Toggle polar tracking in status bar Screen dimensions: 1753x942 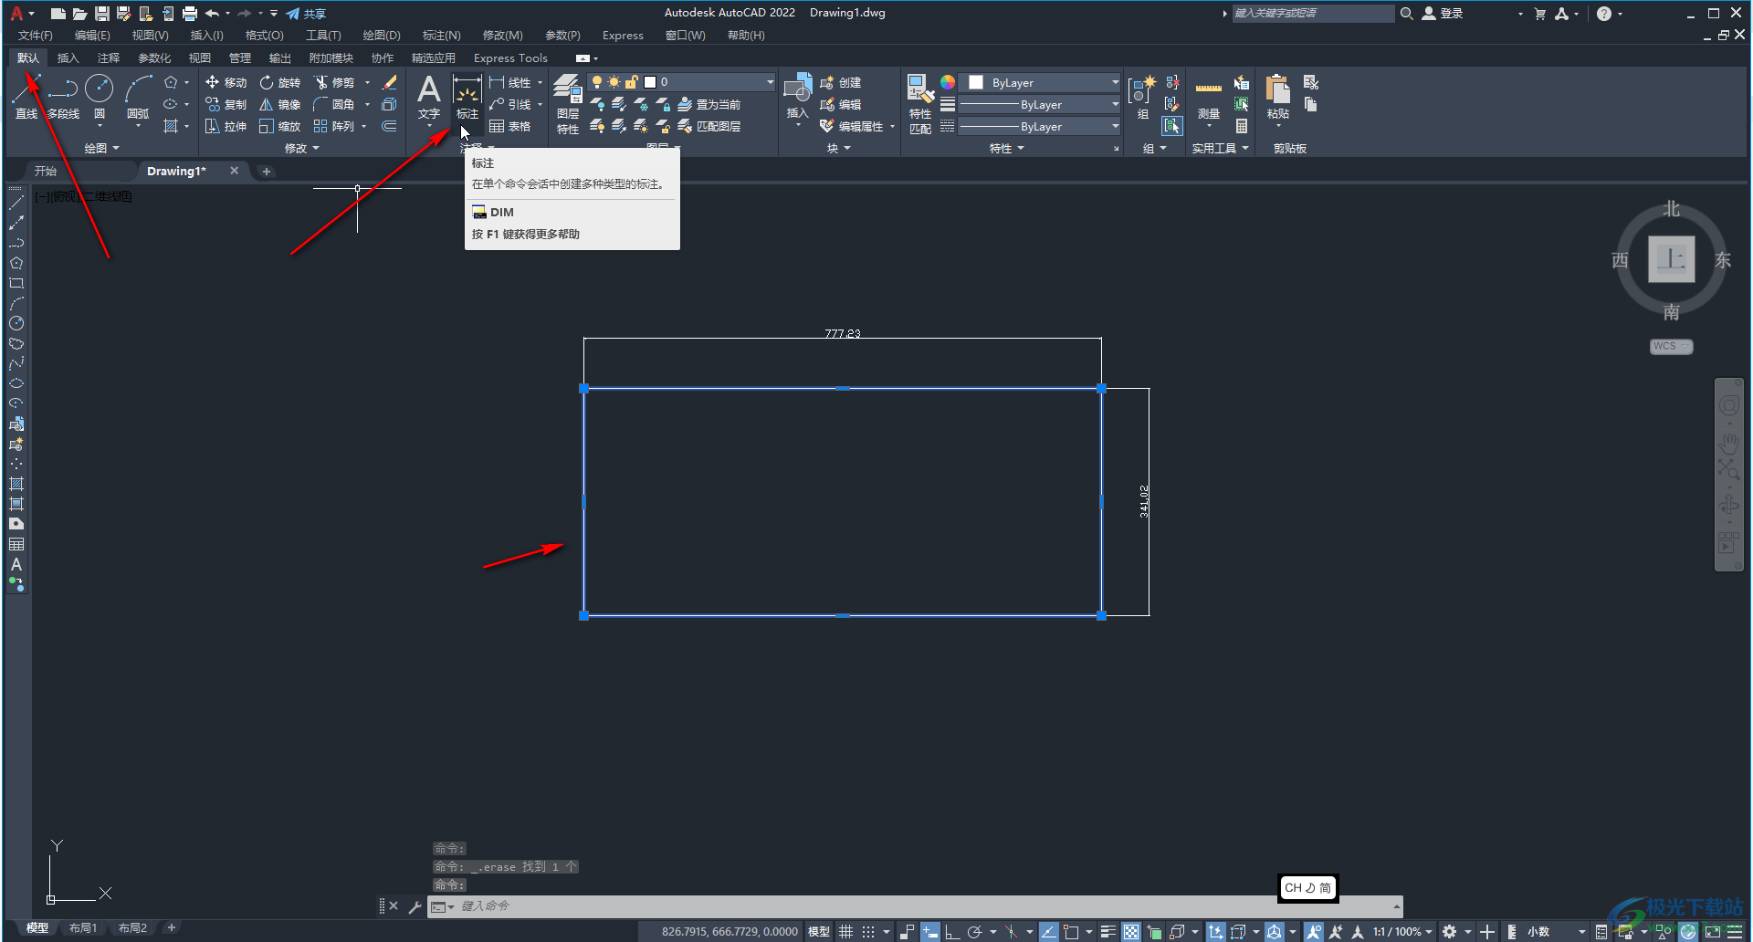(974, 932)
